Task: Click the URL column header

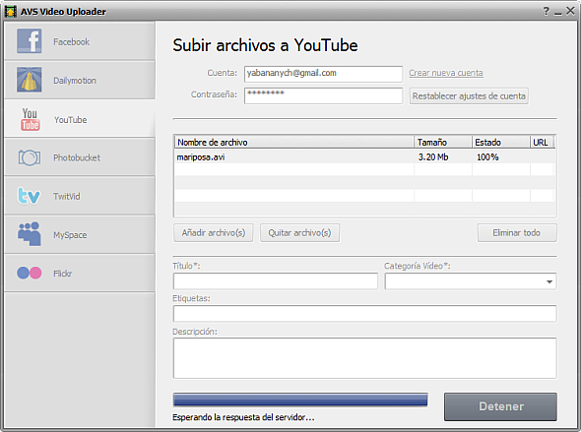Action: (x=542, y=142)
